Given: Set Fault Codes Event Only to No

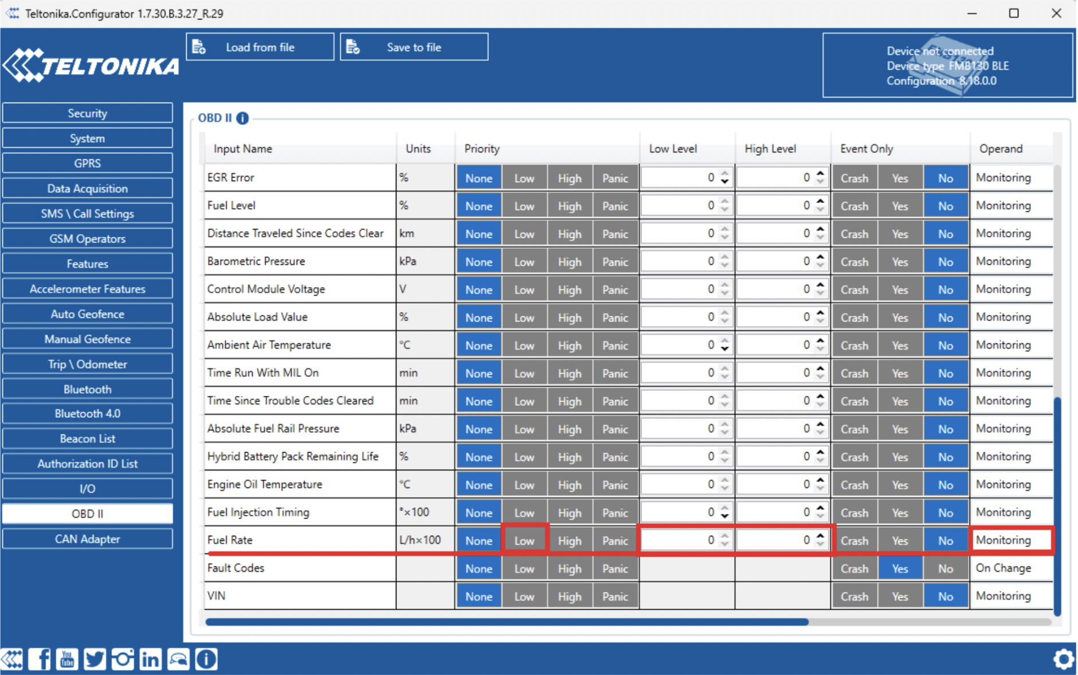Looking at the screenshot, I should (946, 568).
